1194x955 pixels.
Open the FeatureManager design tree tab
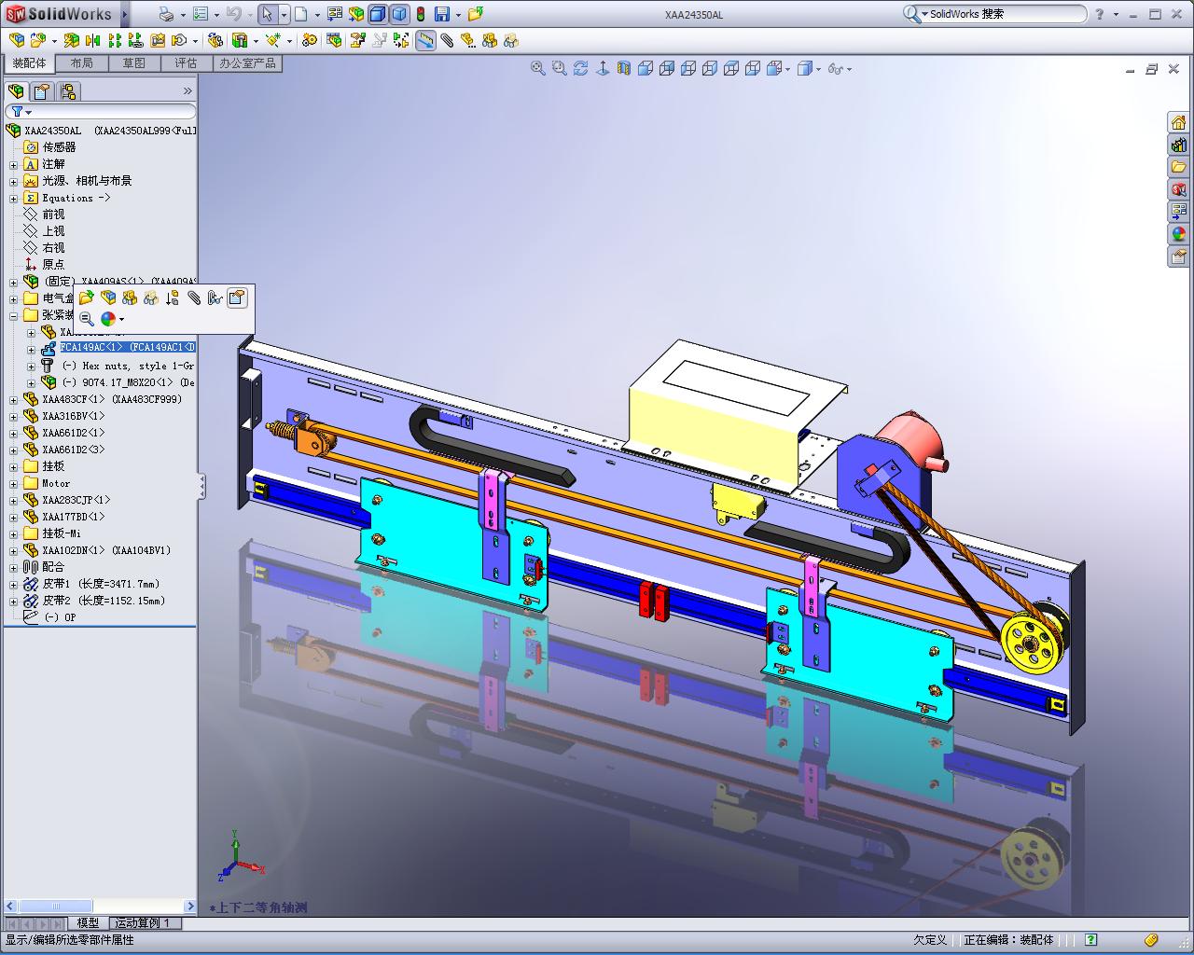(16, 91)
